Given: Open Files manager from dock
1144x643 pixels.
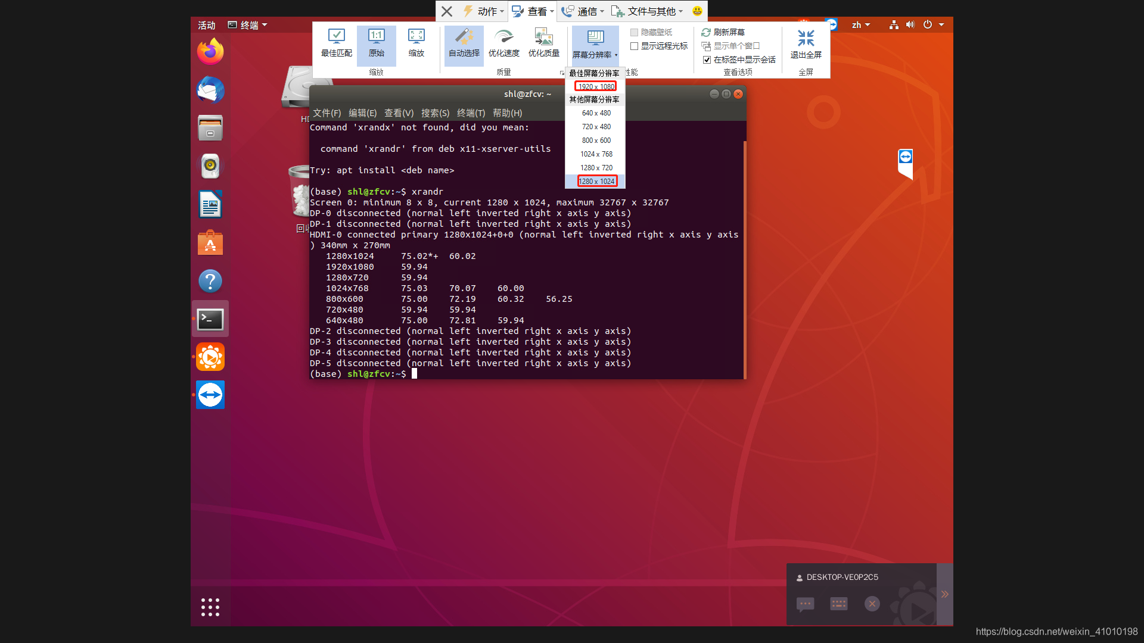Looking at the screenshot, I should coord(210,128).
